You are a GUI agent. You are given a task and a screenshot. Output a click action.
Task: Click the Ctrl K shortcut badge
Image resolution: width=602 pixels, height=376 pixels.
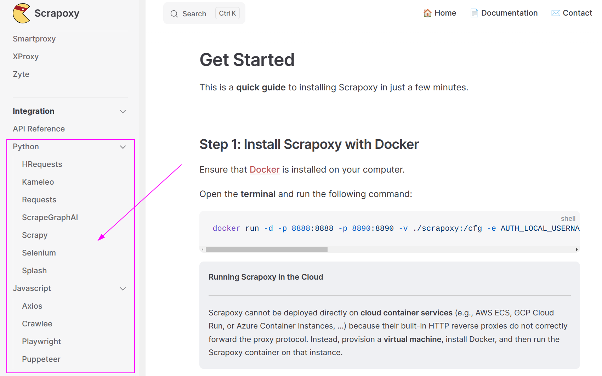point(227,13)
